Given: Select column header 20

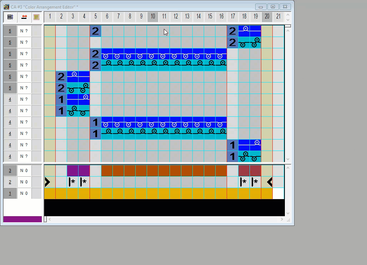Looking at the screenshot, I should tap(267, 16).
